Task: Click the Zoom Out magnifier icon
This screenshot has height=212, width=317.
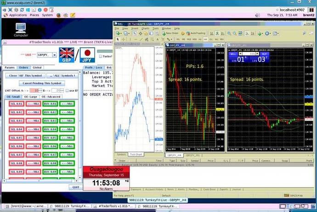Action: [x=234, y=33]
